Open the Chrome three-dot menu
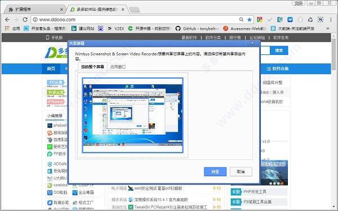Screen dimensions: 338x211 pyautogui.click(x=331, y=20)
